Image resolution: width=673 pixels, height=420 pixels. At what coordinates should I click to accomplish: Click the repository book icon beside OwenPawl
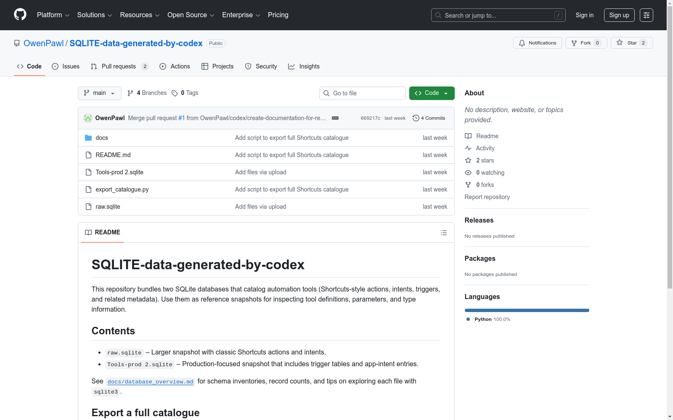pos(17,43)
